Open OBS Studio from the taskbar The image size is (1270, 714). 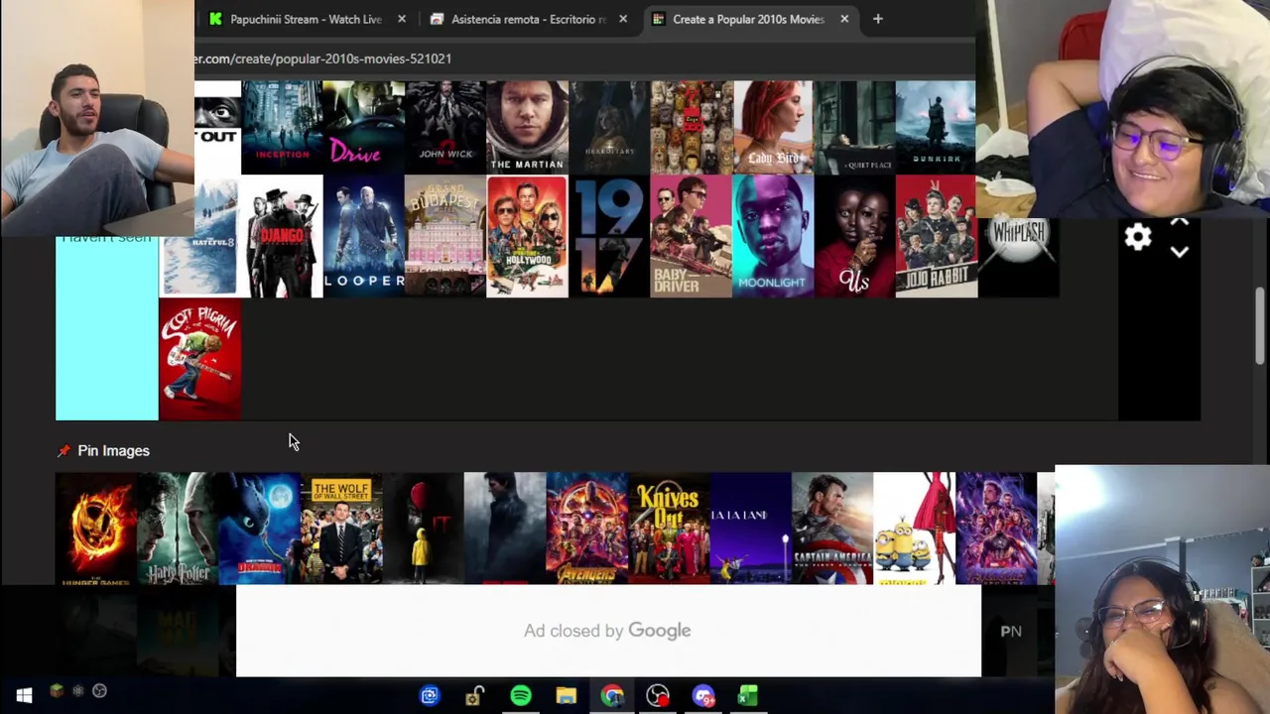click(x=657, y=696)
